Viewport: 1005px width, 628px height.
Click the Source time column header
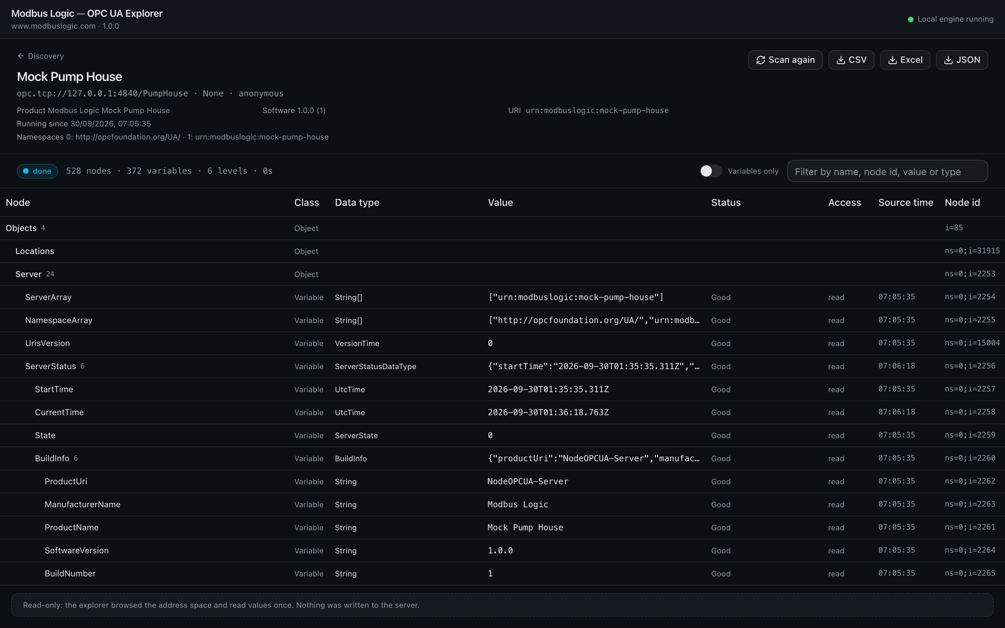(905, 203)
